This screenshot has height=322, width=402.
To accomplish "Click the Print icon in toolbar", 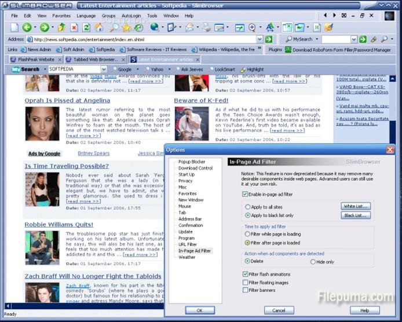I will click(206, 27).
